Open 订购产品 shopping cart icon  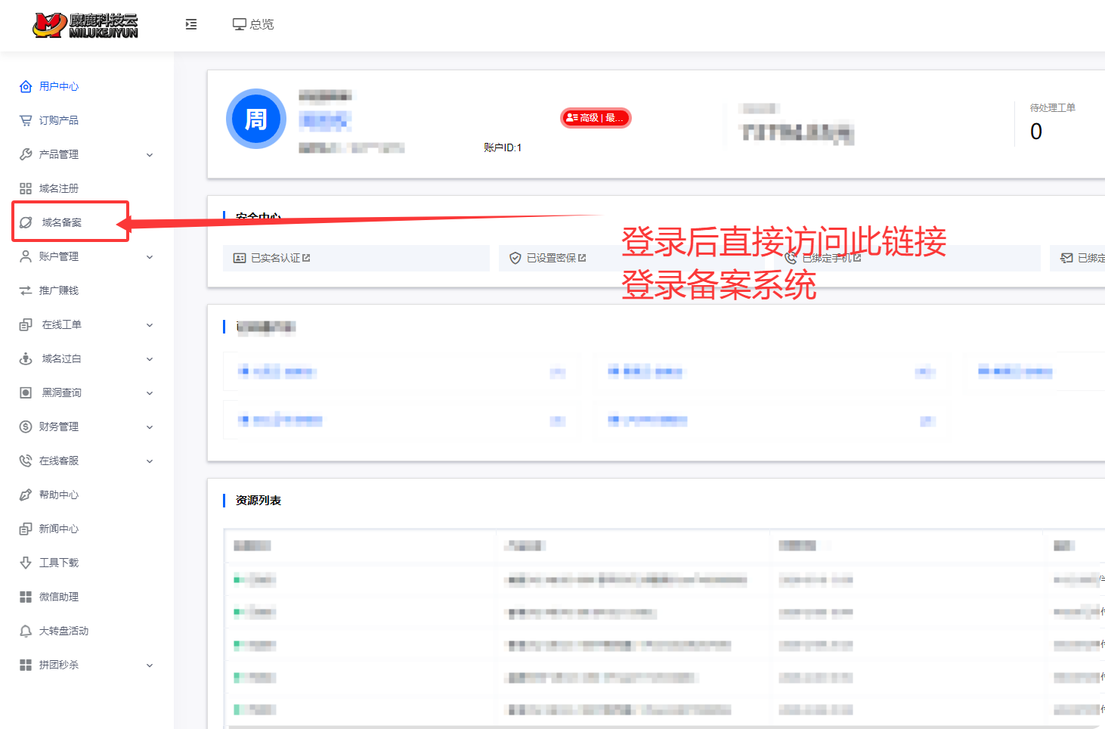point(26,120)
